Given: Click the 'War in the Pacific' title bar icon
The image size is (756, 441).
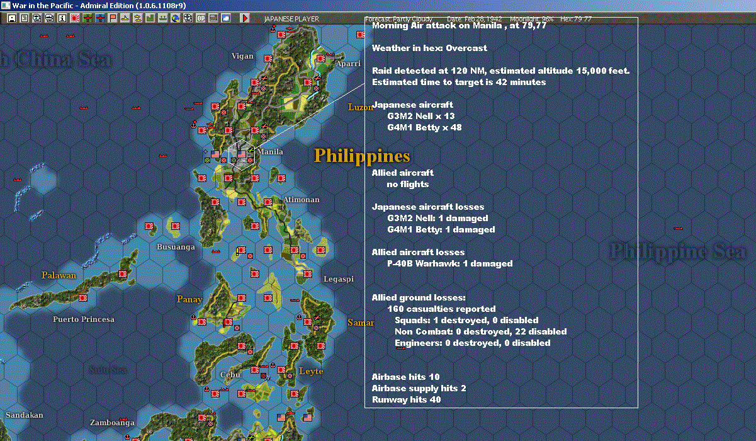Looking at the screenshot, I should [x=6, y=5].
